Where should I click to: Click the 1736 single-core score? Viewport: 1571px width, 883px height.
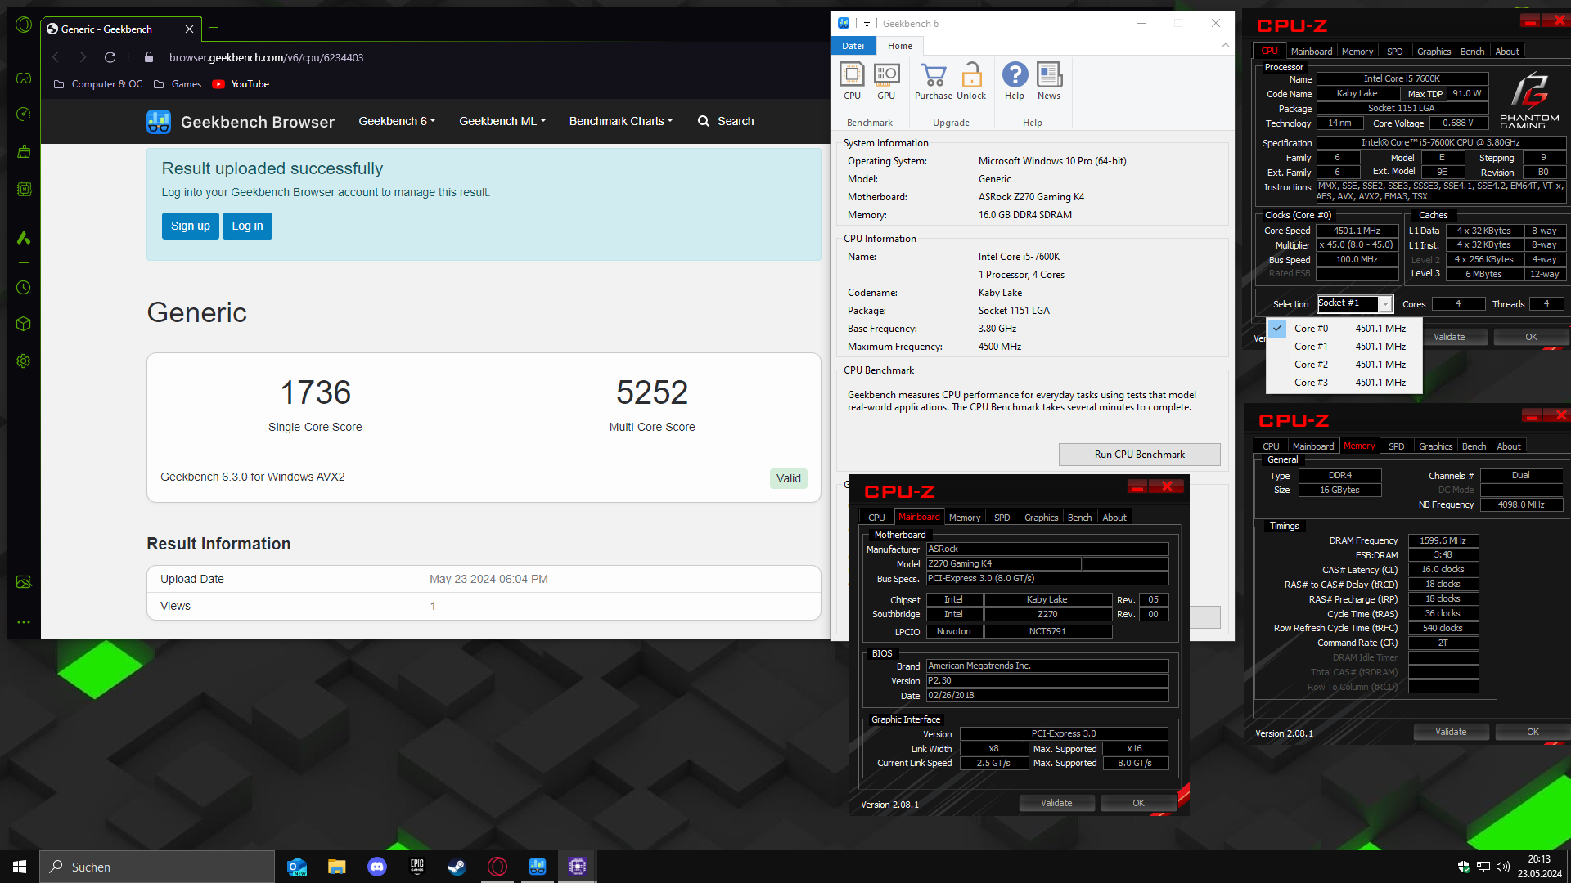[x=315, y=392]
